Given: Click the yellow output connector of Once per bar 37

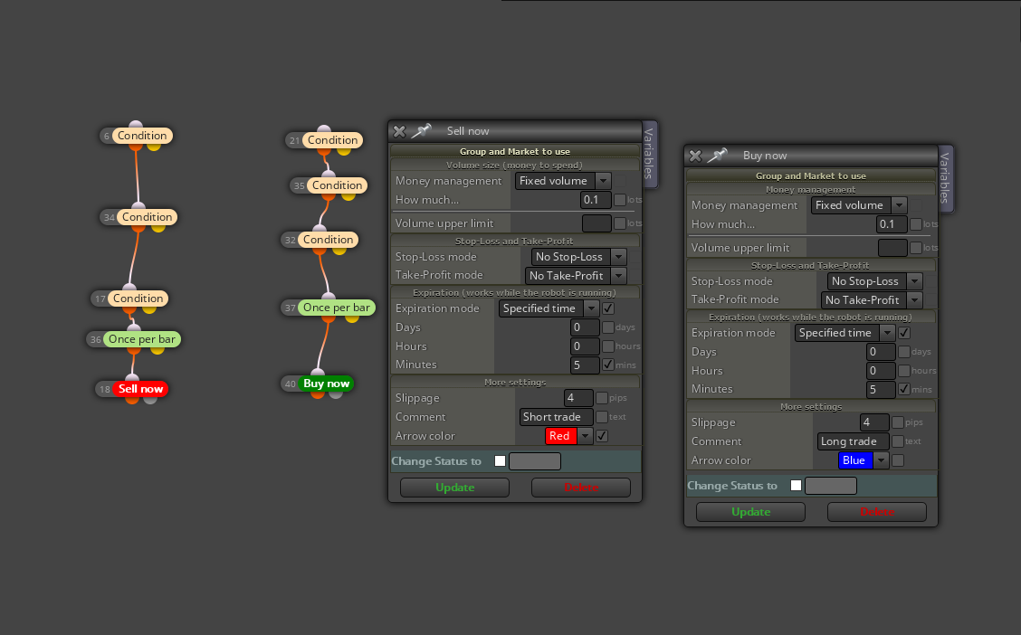Looking at the screenshot, I should pyautogui.click(x=352, y=318).
